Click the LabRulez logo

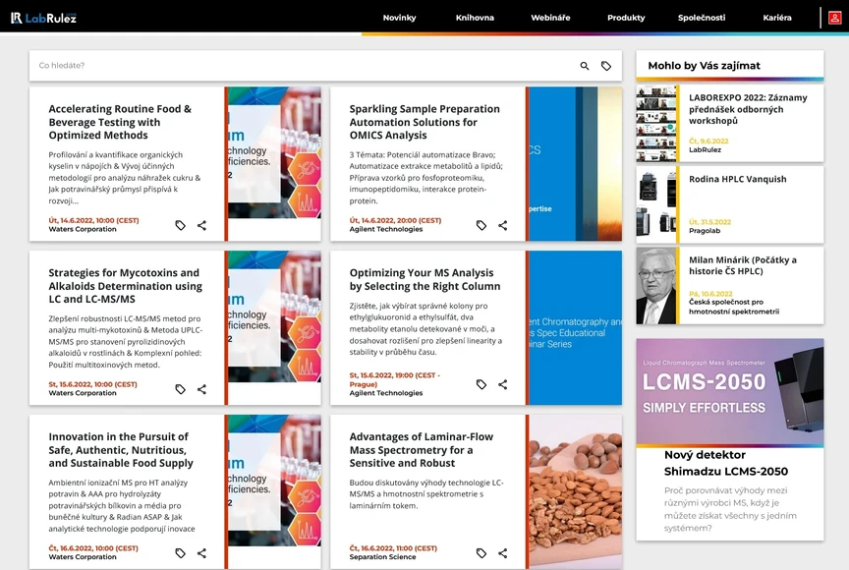(x=44, y=18)
